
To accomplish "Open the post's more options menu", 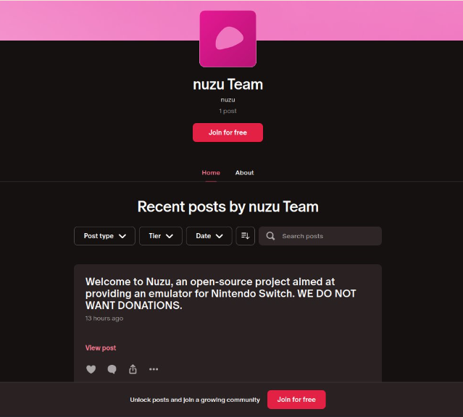I will (154, 369).
